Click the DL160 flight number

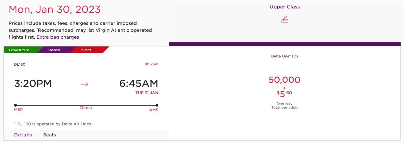pos(20,64)
